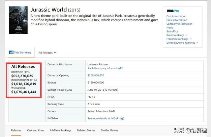This screenshot has height=137, width=211.
Task: Click the Jurassic World movie poster thumbnail
Action: pyautogui.click(x=18, y=20)
